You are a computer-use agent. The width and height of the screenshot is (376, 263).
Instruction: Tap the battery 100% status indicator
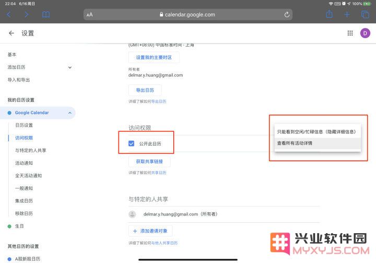(361, 4)
